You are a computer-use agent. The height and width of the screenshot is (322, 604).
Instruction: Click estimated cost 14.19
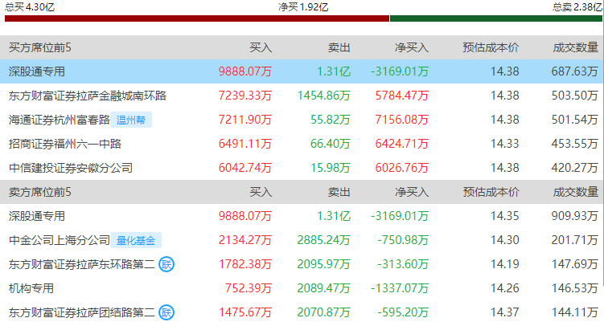[504, 264]
